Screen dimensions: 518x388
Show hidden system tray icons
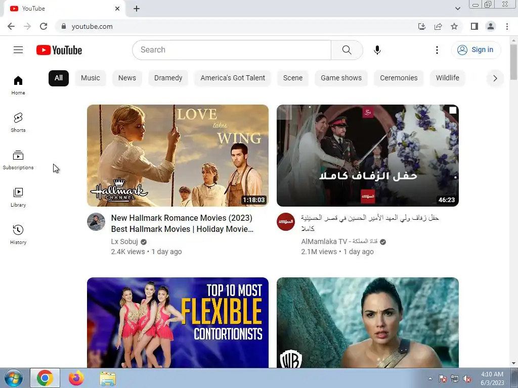(x=430, y=378)
